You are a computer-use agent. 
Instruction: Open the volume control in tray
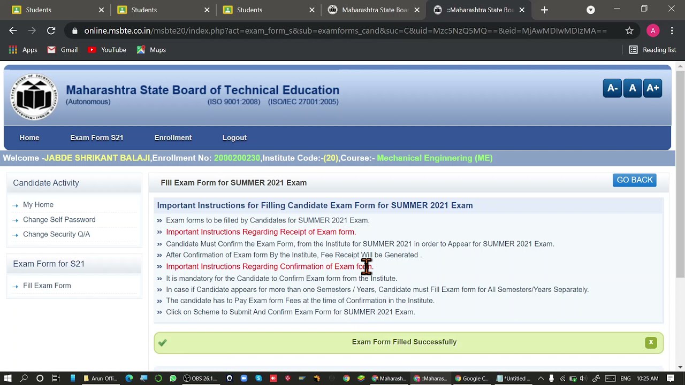click(x=583, y=378)
